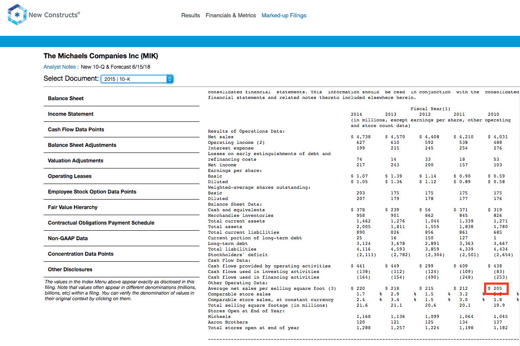Click the 2013 long-term debt value 3,678
Viewport: 520px width, 346px height.
pos(398,244)
